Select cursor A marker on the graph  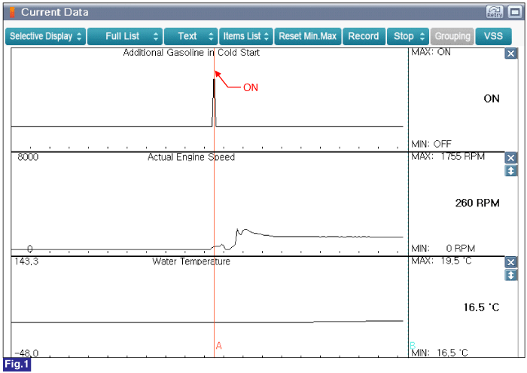(219, 346)
